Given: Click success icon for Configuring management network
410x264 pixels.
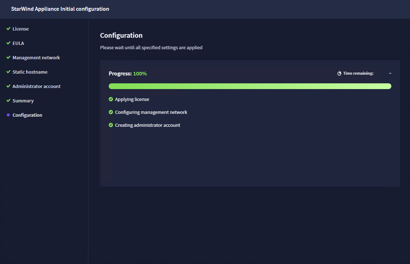Looking at the screenshot, I should coord(111,112).
